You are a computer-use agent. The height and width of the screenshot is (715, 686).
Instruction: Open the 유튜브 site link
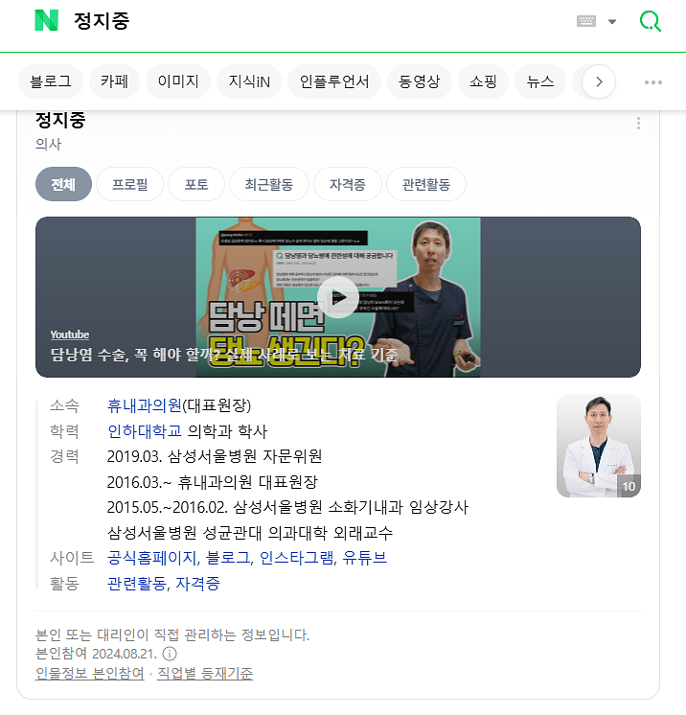click(364, 558)
